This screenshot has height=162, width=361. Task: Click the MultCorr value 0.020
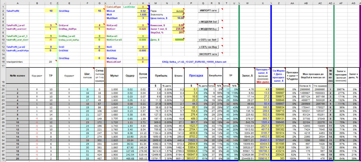[x=143, y=29]
